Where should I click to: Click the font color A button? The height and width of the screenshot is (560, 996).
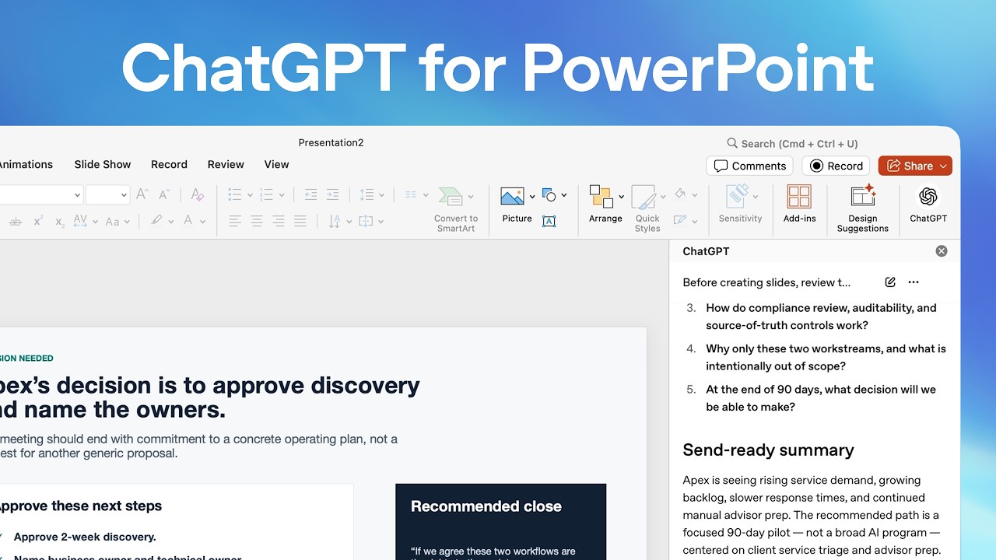[x=188, y=221]
